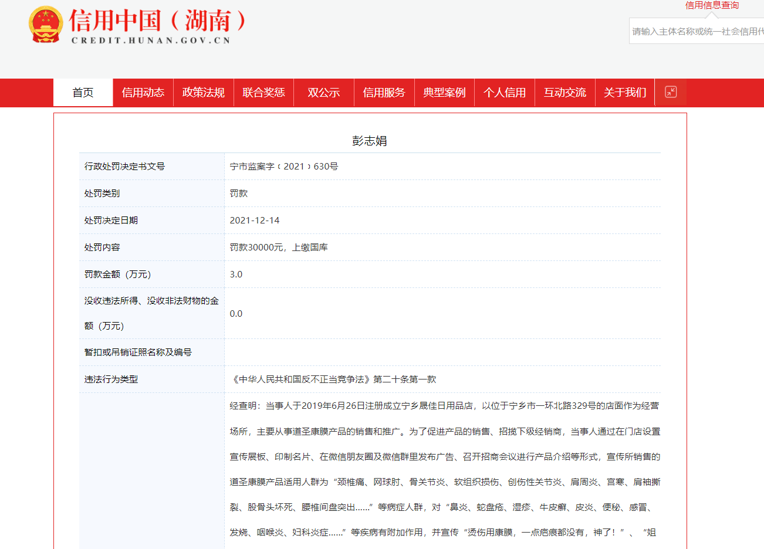Click the fullscreen toggle icon in navigation bar
This screenshot has width=764, height=549.
click(x=671, y=92)
